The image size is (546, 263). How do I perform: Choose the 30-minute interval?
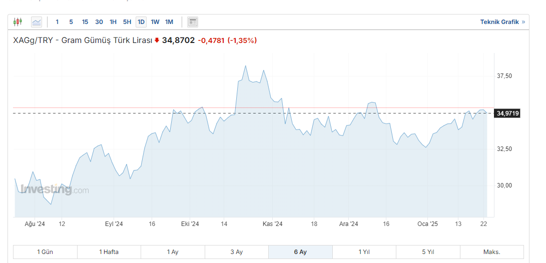click(99, 22)
